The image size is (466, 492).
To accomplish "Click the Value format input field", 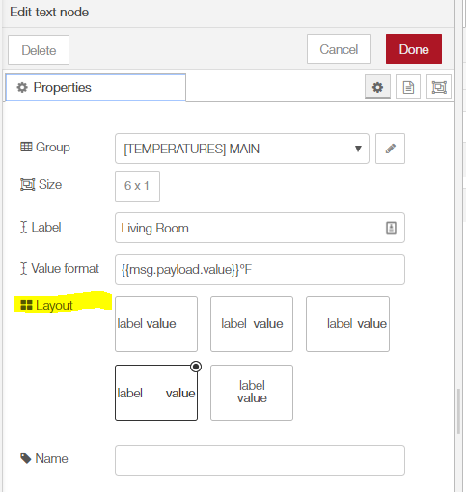I will pyautogui.click(x=260, y=269).
